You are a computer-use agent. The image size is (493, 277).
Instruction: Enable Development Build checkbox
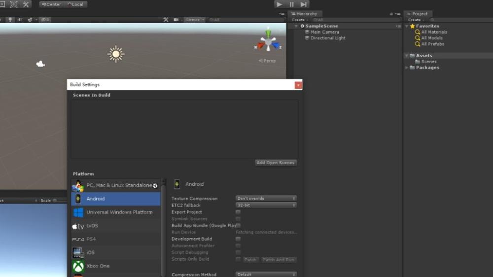pos(238,239)
